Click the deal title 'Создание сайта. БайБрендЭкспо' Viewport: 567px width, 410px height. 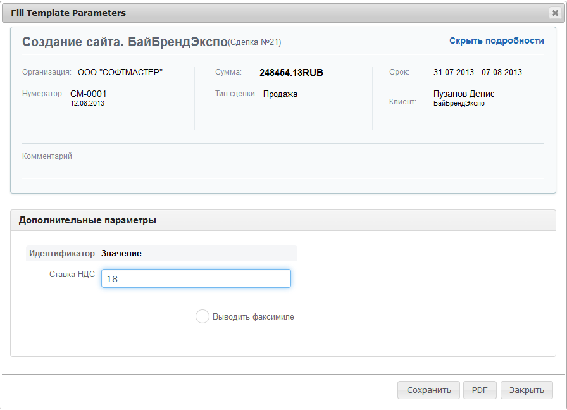[x=125, y=42]
